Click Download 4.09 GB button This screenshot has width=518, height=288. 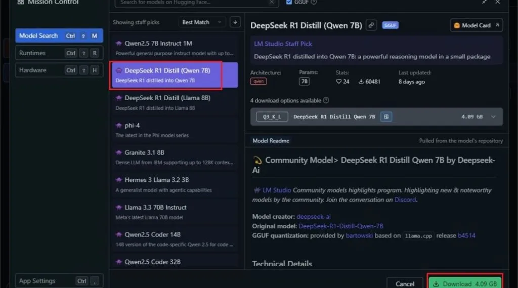pos(465,283)
